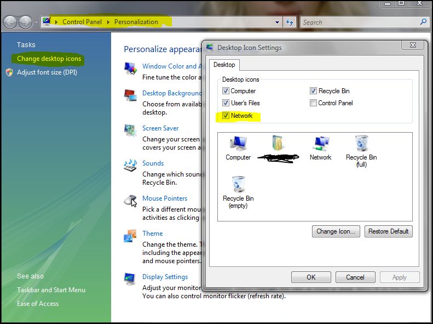This screenshot has width=433, height=324.
Task: Click the Restore Default button
Action: click(x=388, y=231)
